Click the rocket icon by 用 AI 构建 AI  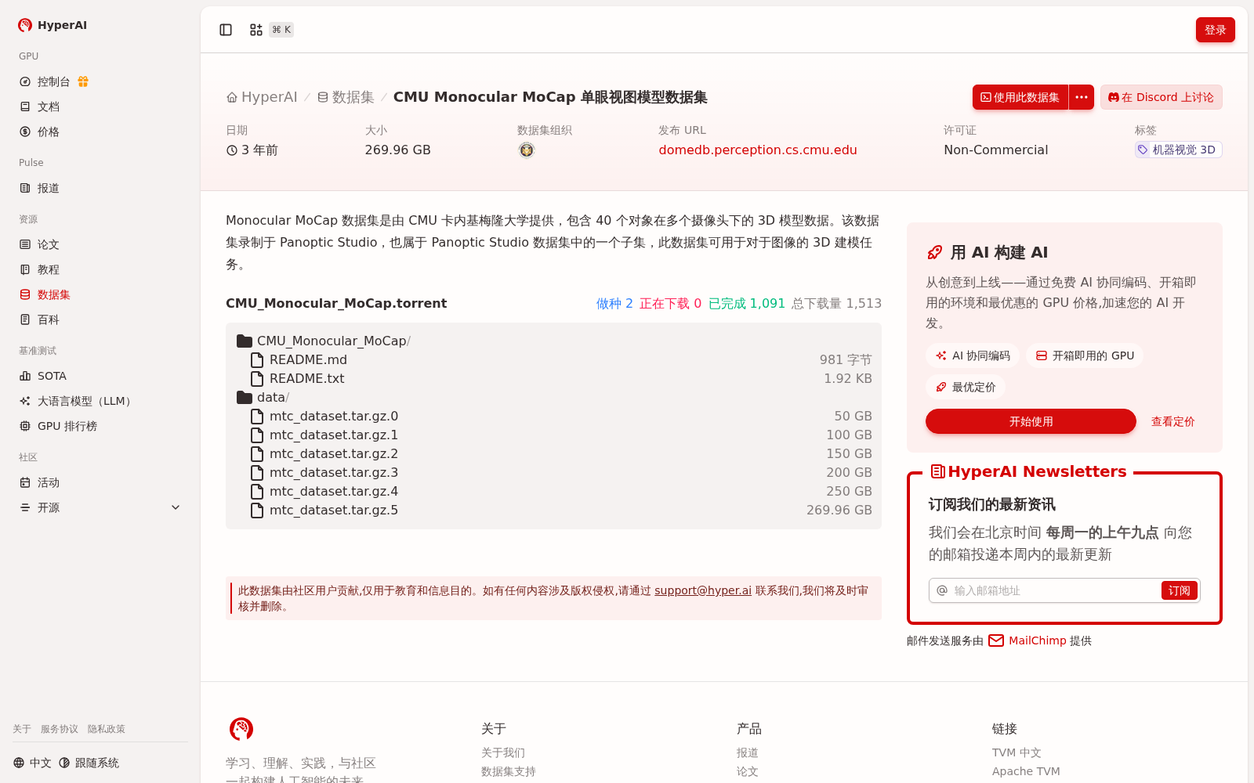[934, 252]
